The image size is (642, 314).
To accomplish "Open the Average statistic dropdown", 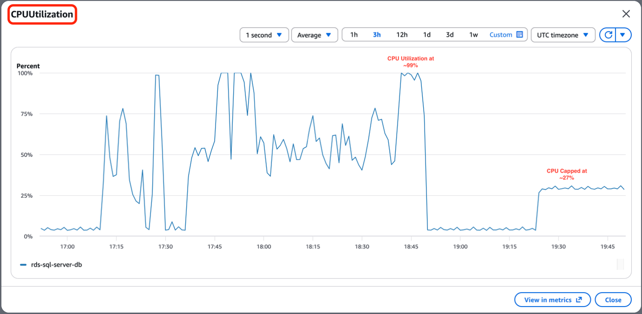I will pyautogui.click(x=314, y=35).
